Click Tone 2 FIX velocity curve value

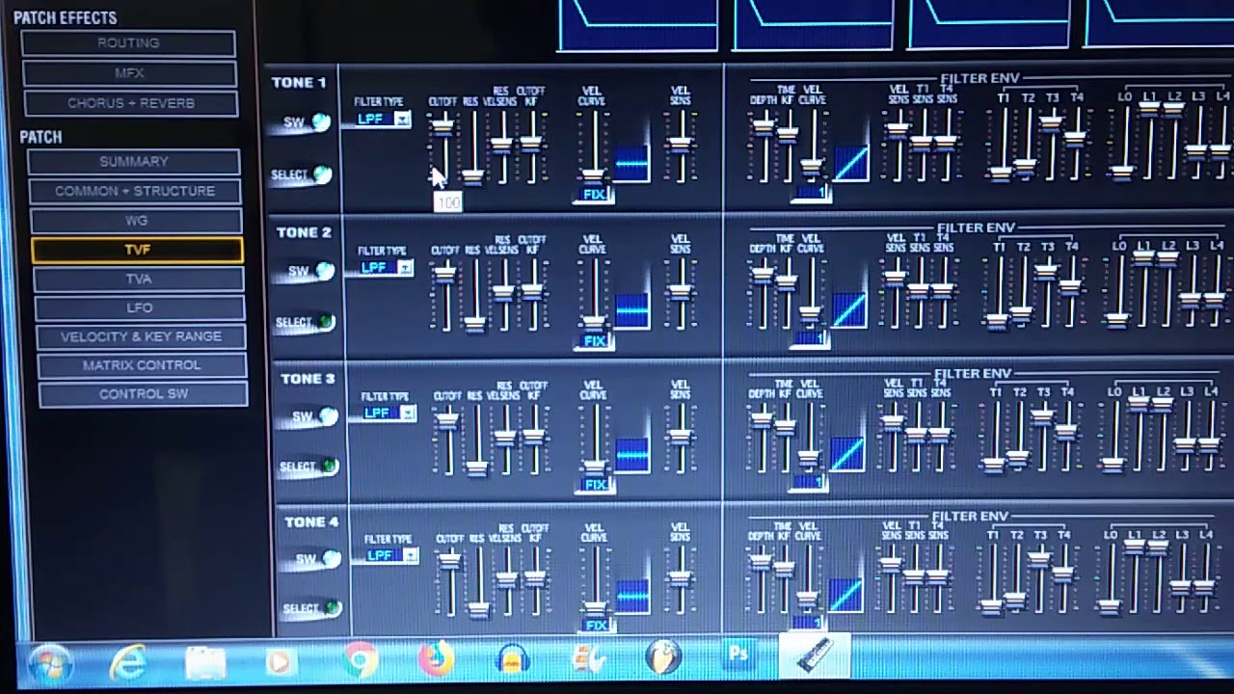point(594,341)
